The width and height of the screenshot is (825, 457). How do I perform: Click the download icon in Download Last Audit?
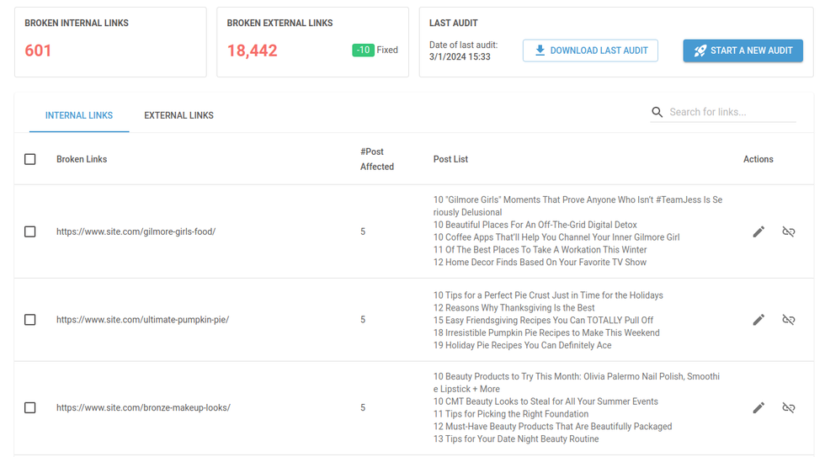coord(540,50)
